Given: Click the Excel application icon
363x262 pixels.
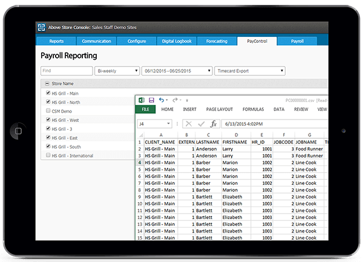Looking at the screenshot, I should pos(142,100).
